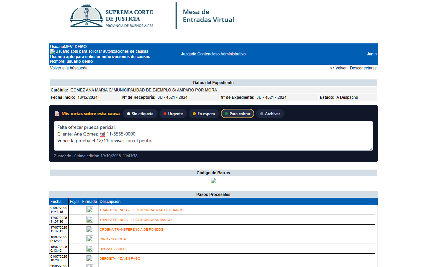Click the notes icon beside Mis notas

click(x=57, y=114)
